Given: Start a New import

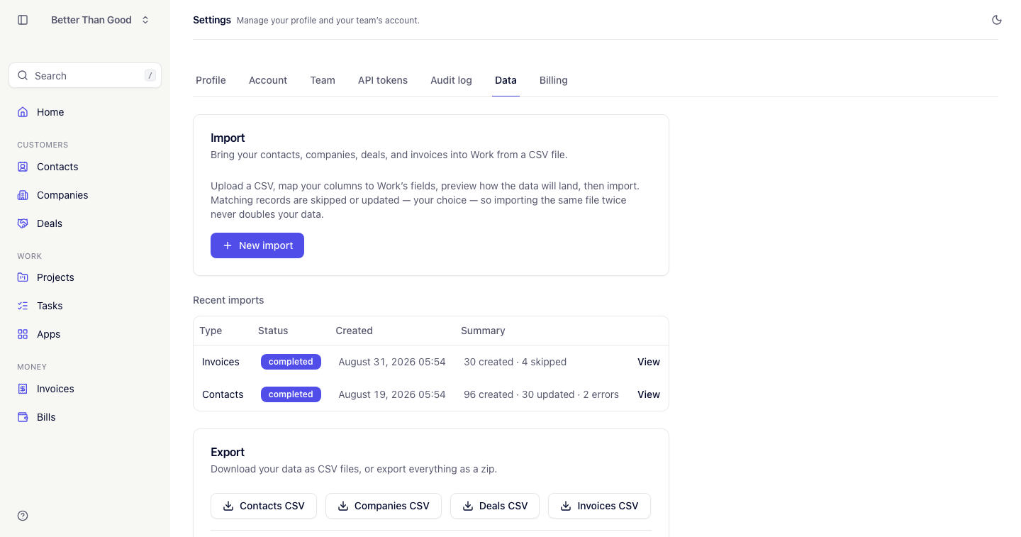Looking at the screenshot, I should [x=257, y=245].
